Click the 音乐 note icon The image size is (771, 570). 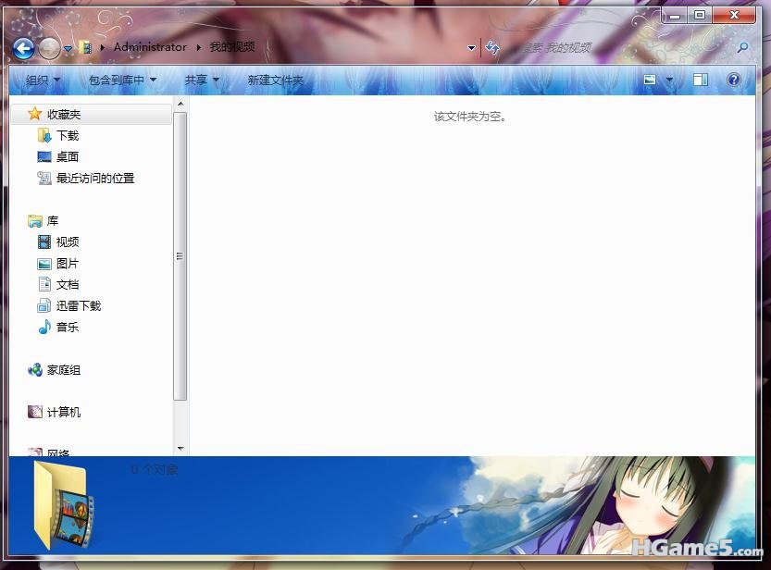[44, 327]
